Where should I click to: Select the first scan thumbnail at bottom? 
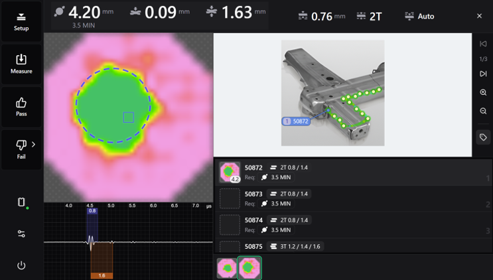[x=228, y=268]
